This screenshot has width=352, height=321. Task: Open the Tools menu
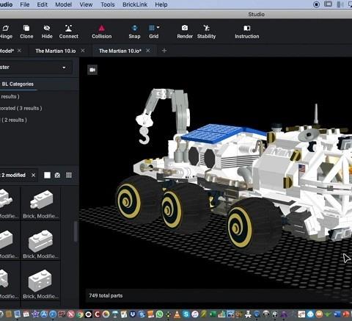pos(108,4)
